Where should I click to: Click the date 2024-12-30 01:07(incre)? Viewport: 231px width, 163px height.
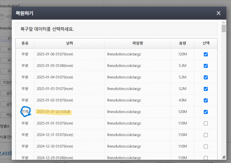pos(55,146)
